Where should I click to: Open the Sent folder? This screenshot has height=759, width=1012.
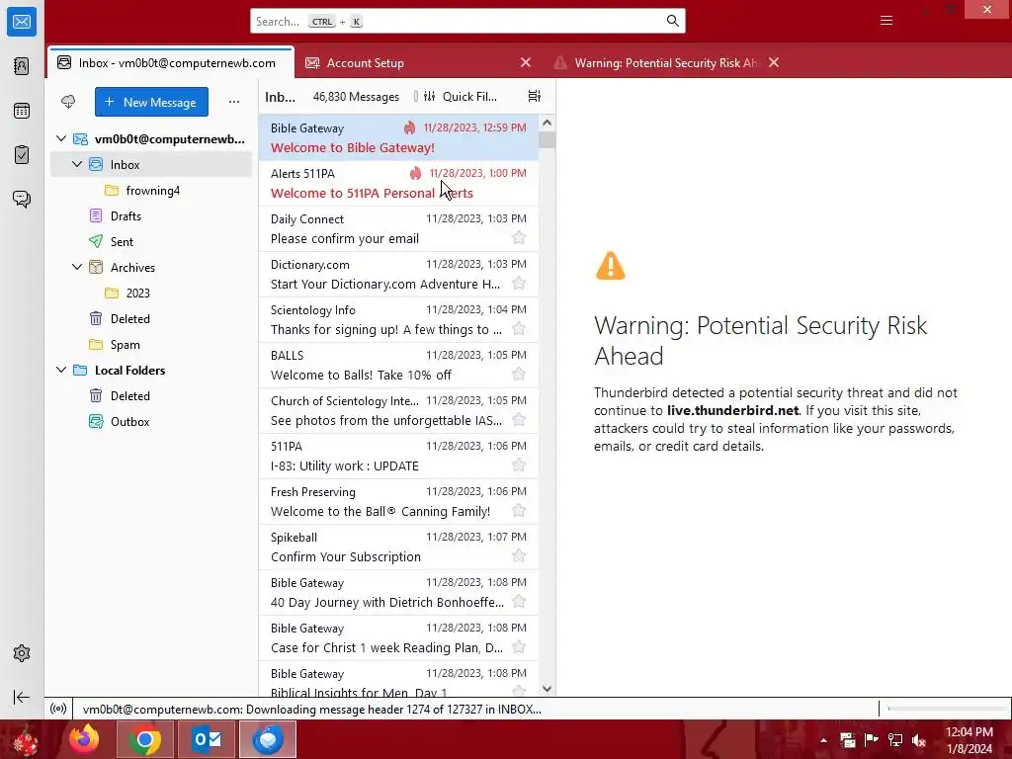coord(151,242)
